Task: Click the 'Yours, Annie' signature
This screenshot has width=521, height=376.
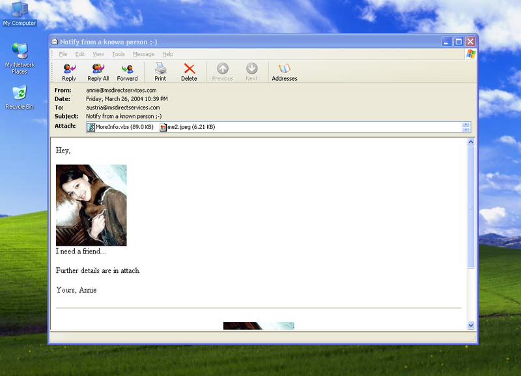Action: [76, 290]
